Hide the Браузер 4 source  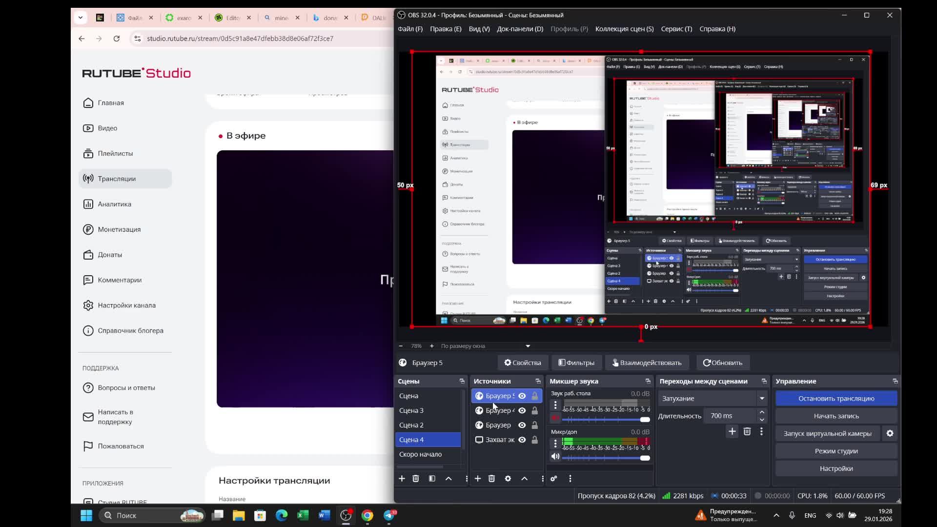click(522, 410)
